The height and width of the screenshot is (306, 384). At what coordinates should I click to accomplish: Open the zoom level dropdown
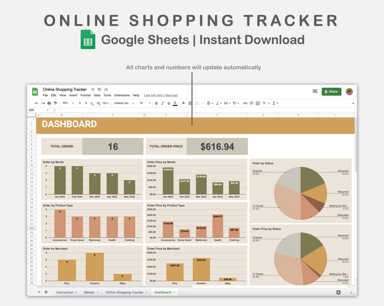coord(67,103)
